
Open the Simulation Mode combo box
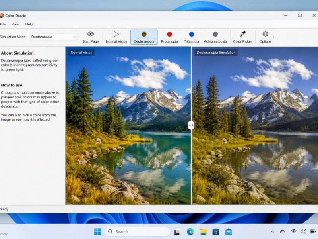coord(54,37)
